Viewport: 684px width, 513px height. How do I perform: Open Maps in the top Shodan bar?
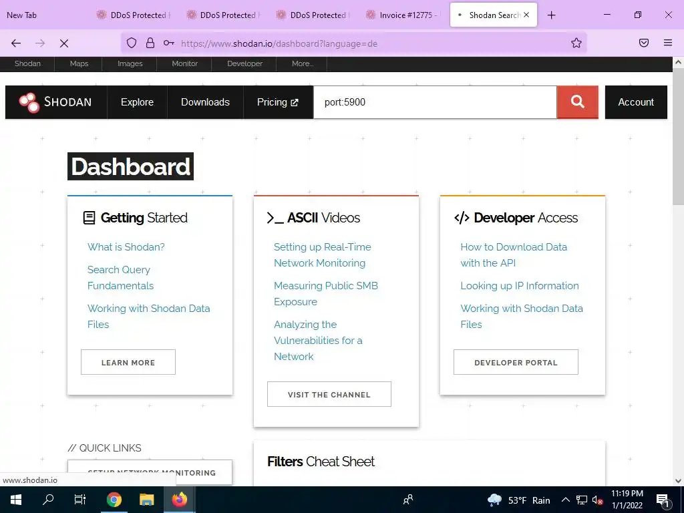click(79, 63)
